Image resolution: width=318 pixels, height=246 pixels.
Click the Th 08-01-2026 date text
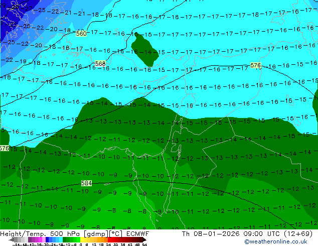[211, 234]
